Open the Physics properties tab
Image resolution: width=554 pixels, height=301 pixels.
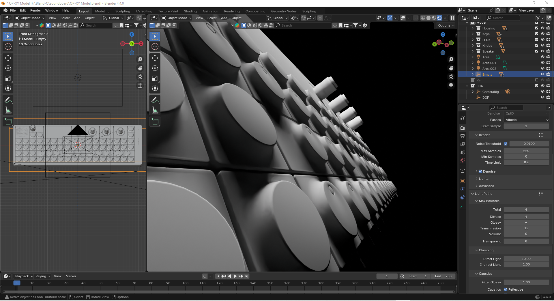click(463, 189)
